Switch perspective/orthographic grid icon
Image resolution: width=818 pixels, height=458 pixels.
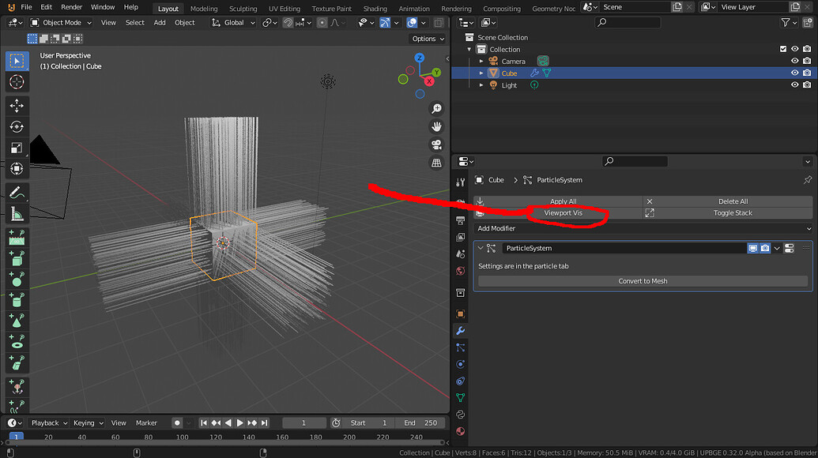[436, 163]
